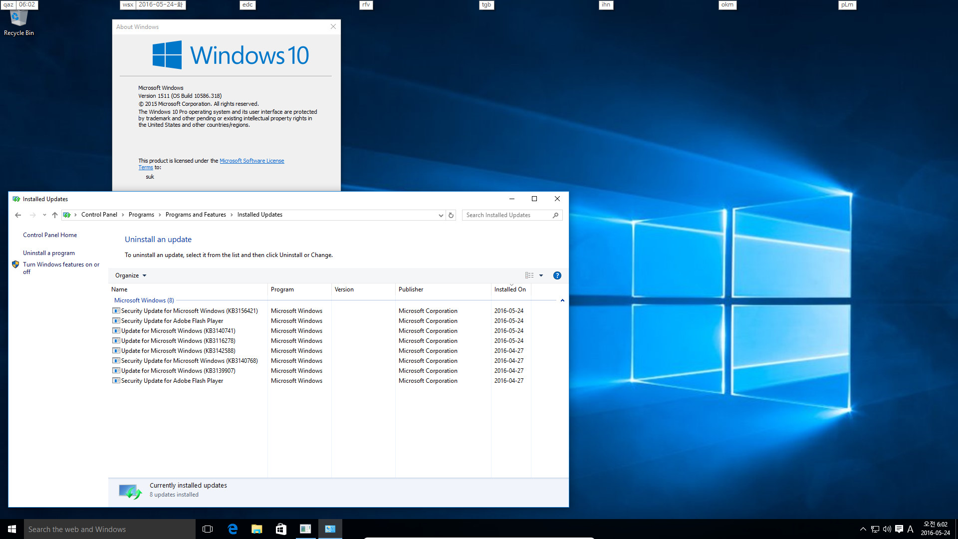Viewport: 958px width, 539px height.
Task: Click Control Panel breadcrumb in address bar
Action: 99,215
